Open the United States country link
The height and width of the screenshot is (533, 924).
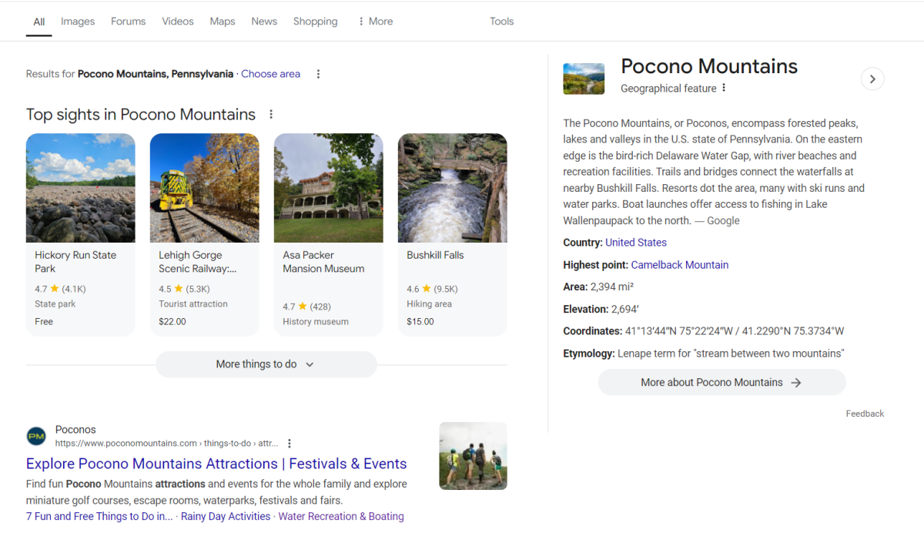636,243
